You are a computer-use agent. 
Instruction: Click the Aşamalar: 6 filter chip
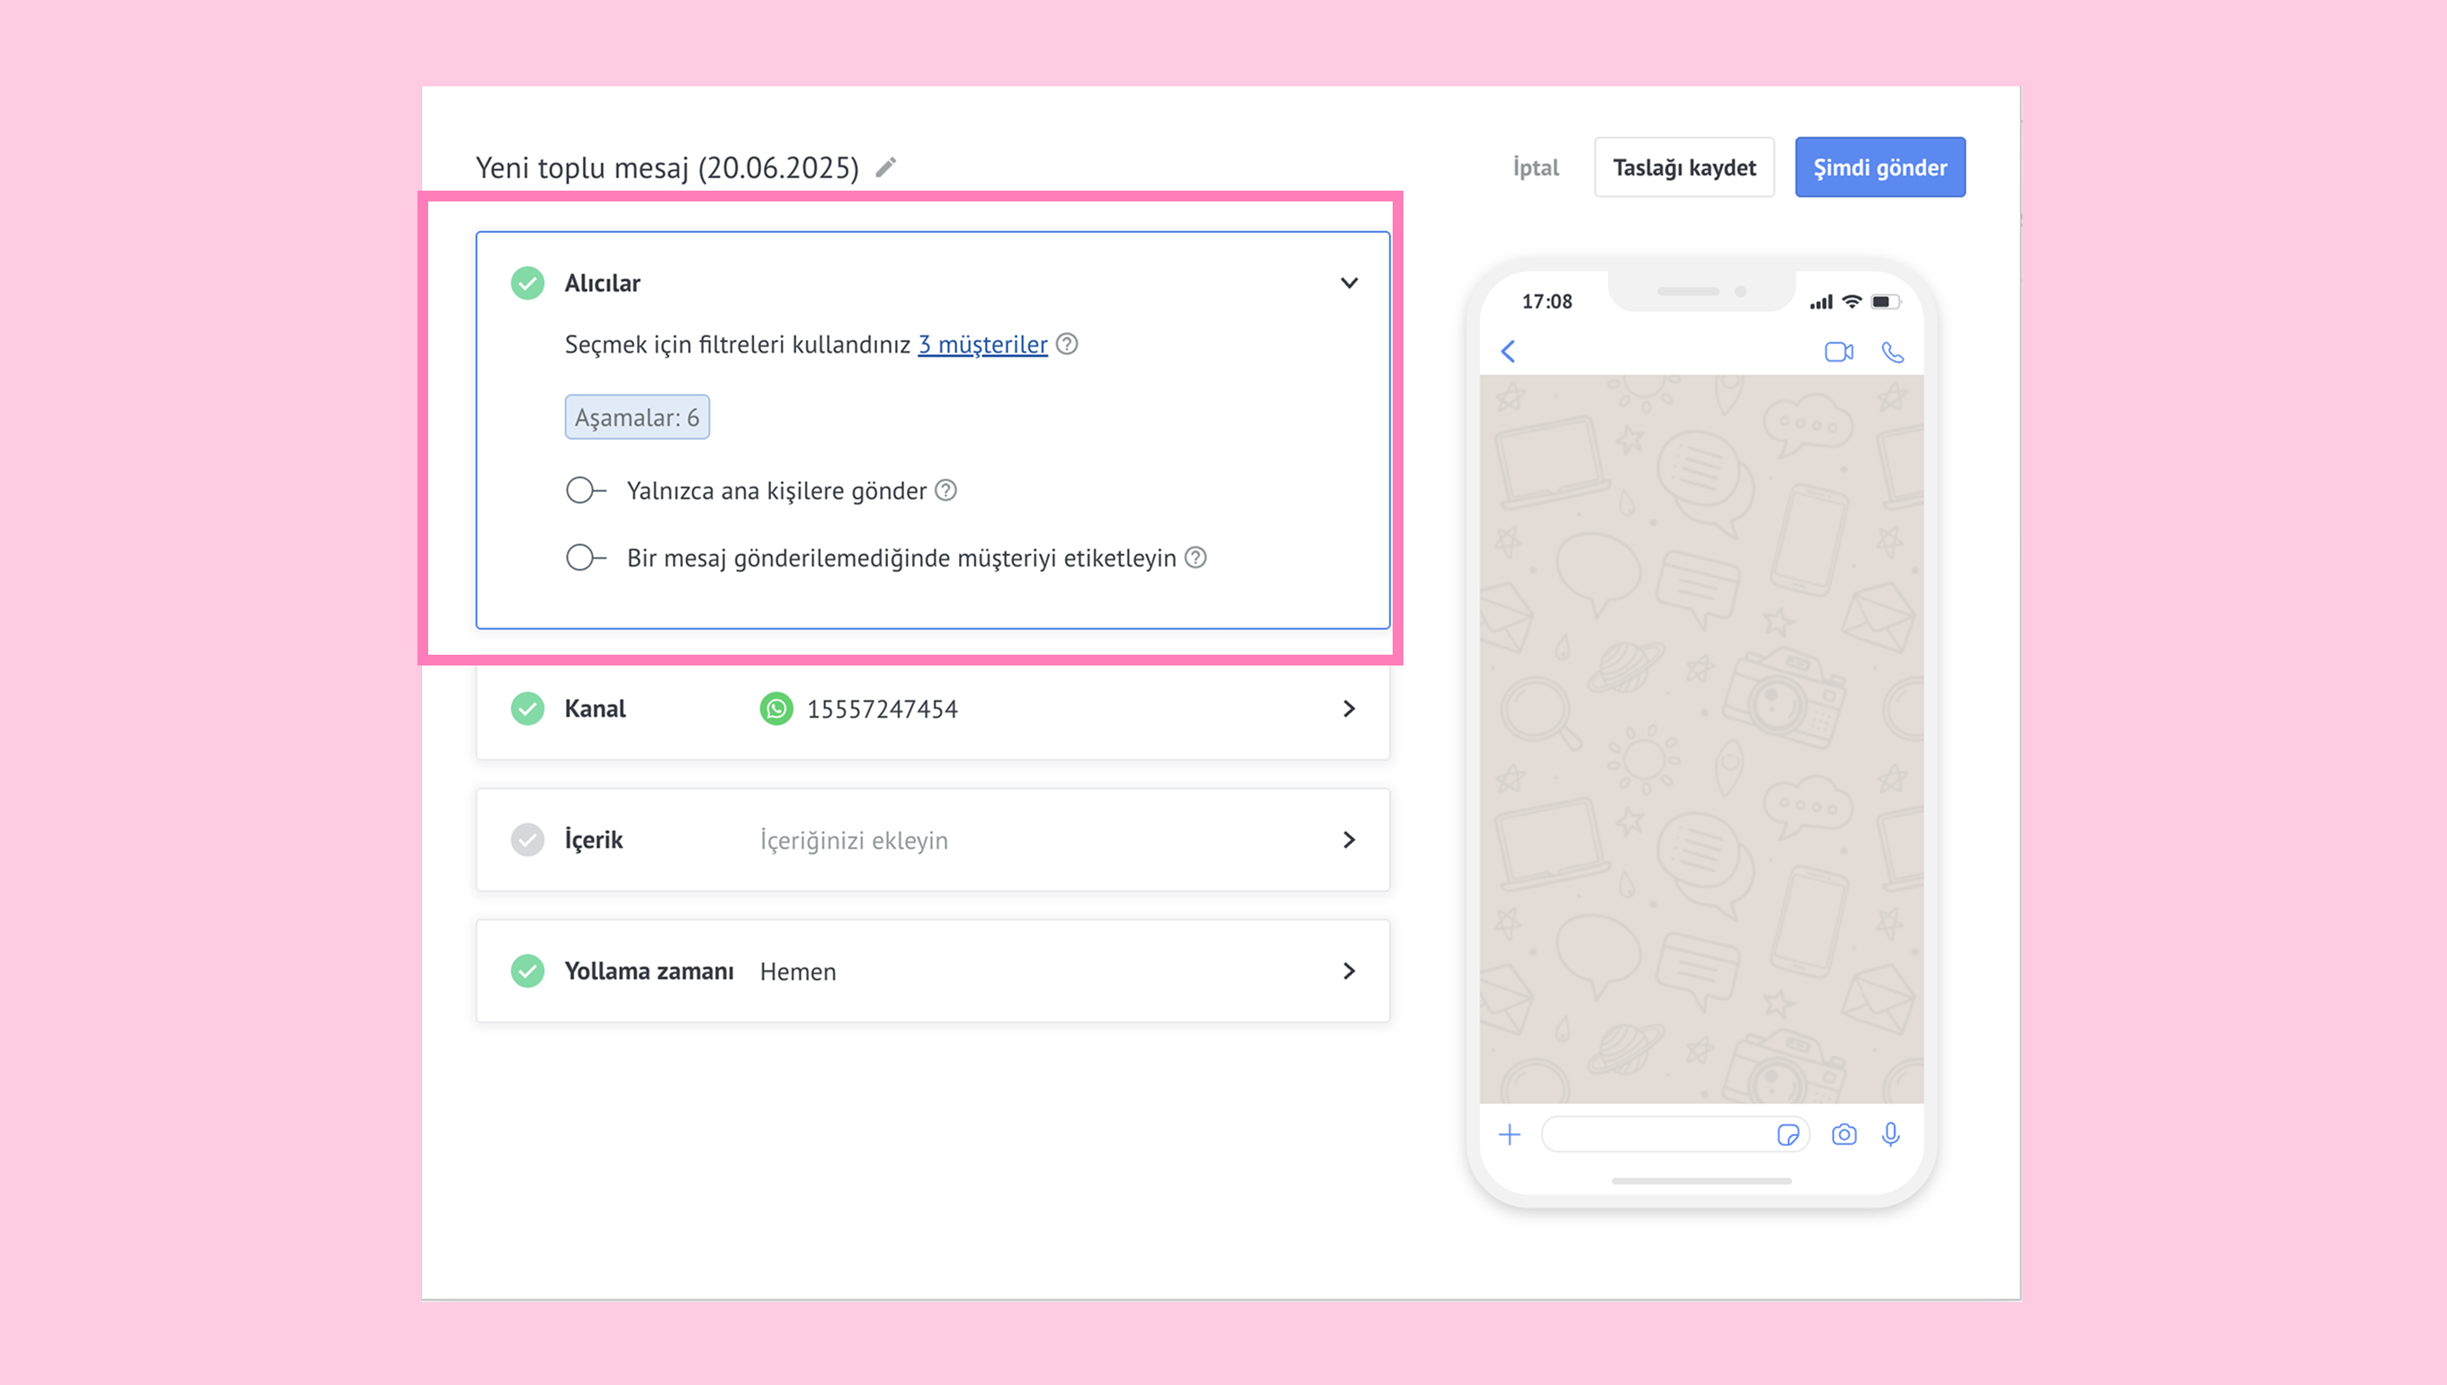pyautogui.click(x=638, y=416)
